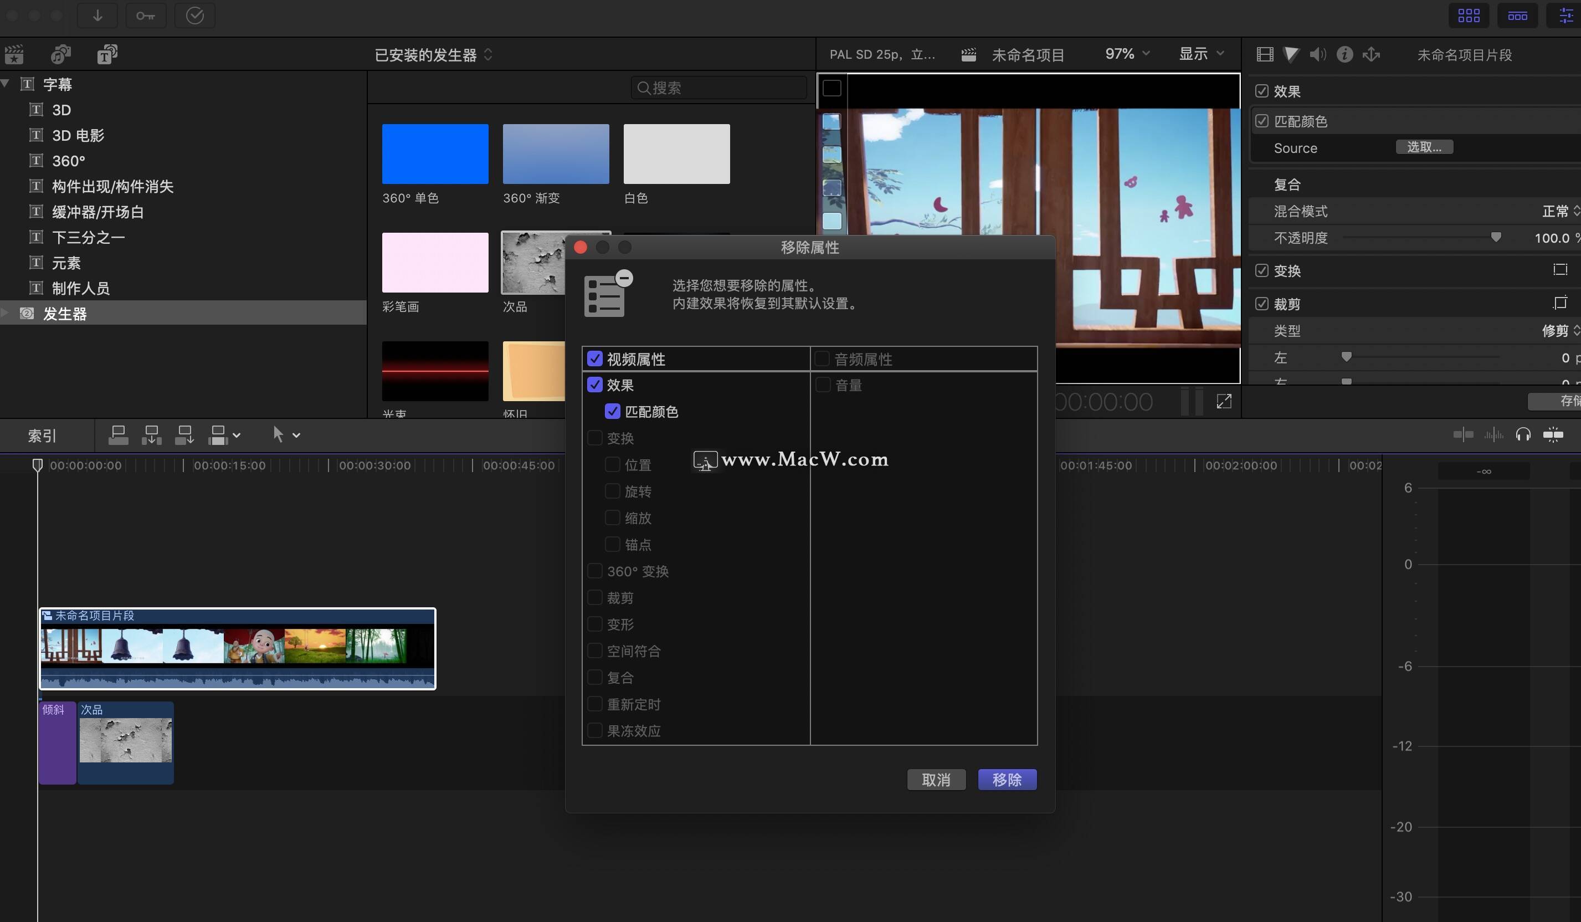Open the edit-mode chevron next to overwrite icon
Screen dimensions: 1581x922
click(237, 435)
